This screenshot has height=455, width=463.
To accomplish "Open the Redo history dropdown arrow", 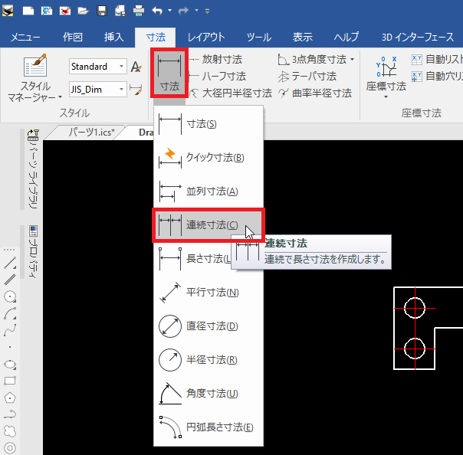I will pos(196,10).
